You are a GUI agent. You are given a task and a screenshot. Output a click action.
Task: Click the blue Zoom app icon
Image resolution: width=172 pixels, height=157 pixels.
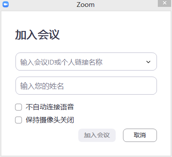point(6,4)
